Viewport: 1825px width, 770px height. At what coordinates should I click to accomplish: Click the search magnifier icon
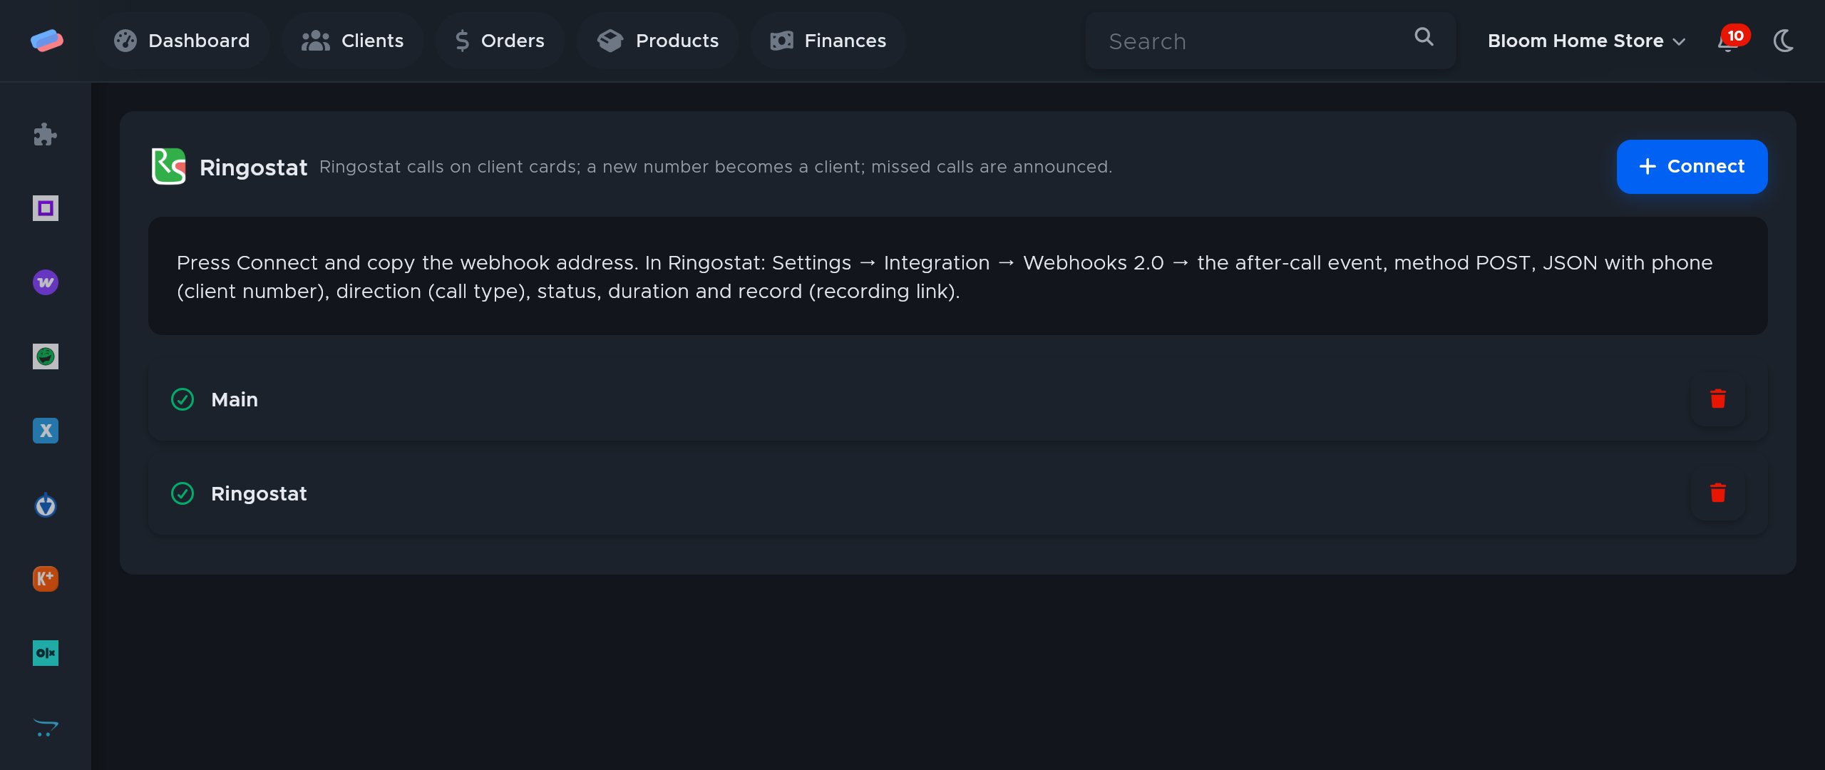1424,37
